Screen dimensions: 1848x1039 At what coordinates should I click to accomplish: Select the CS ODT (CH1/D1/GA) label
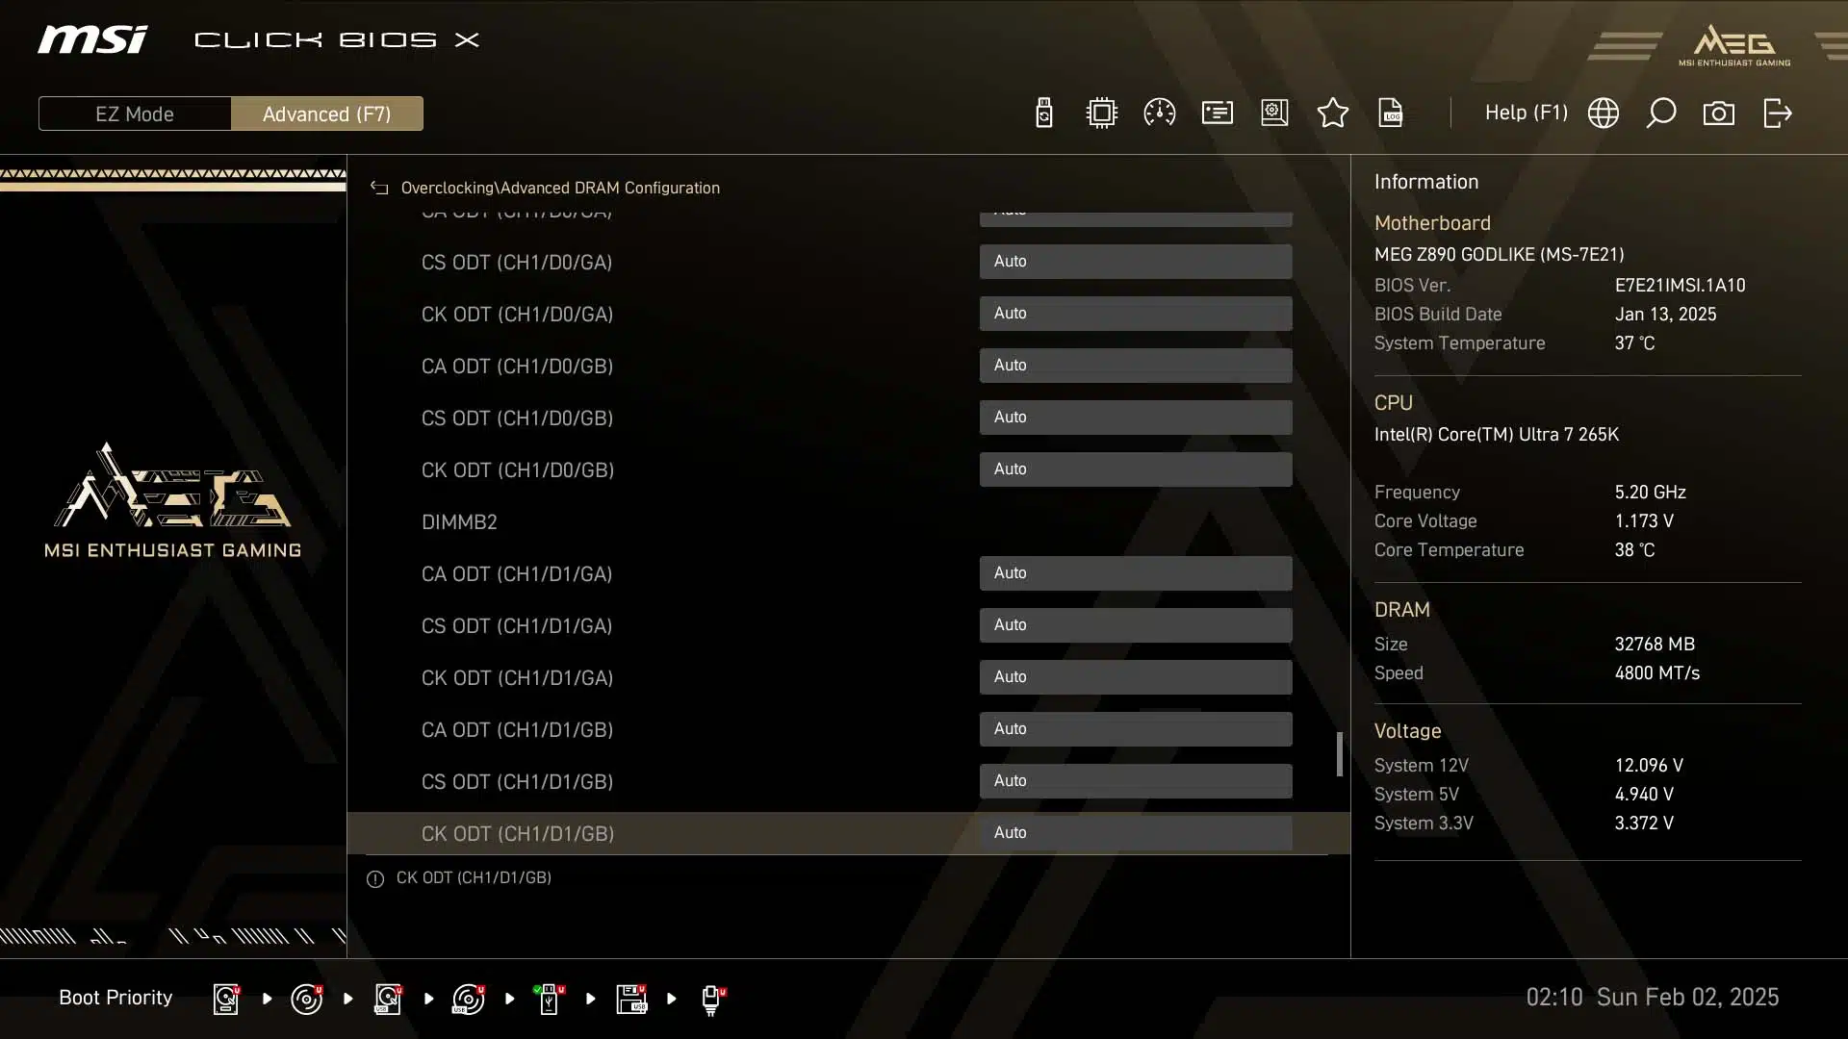click(x=517, y=626)
